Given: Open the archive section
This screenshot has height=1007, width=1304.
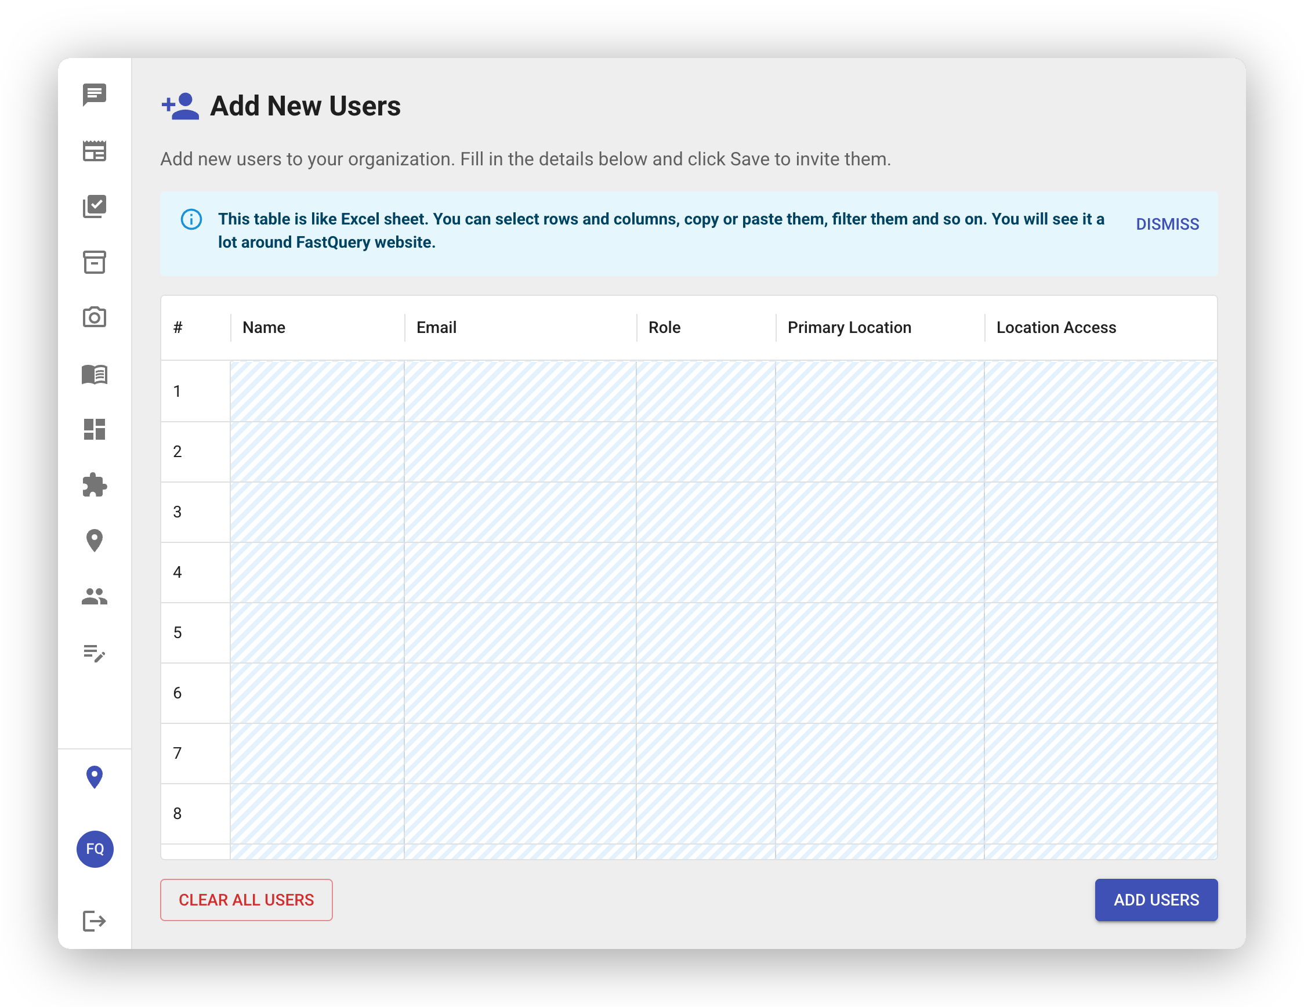Looking at the screenshot, I should (95, 263).
